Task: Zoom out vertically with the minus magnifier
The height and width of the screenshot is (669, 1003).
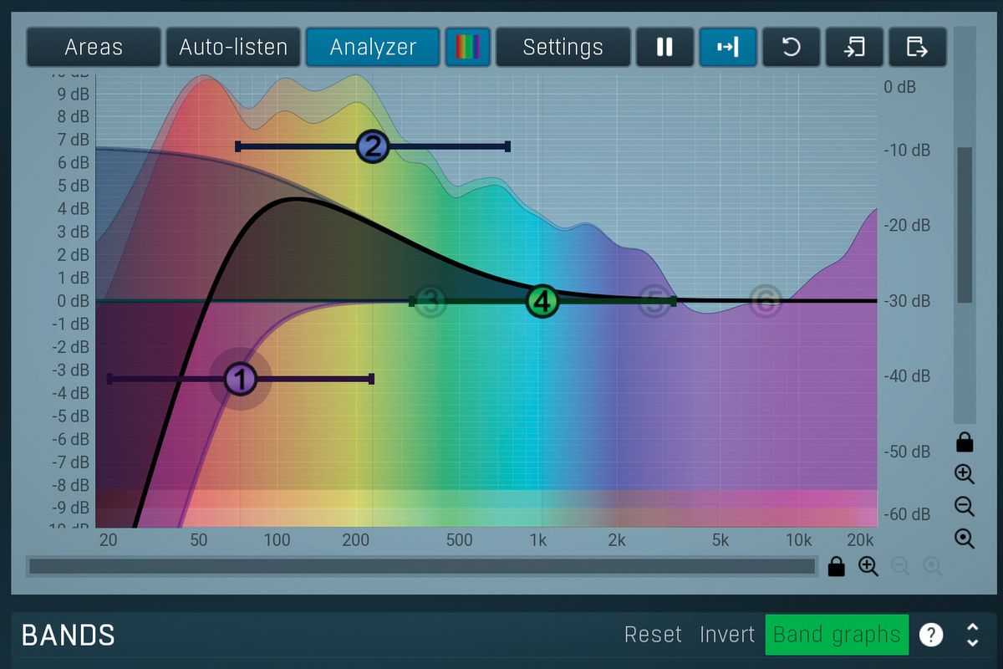Action: pyautogui.click(x=965, y=505)
